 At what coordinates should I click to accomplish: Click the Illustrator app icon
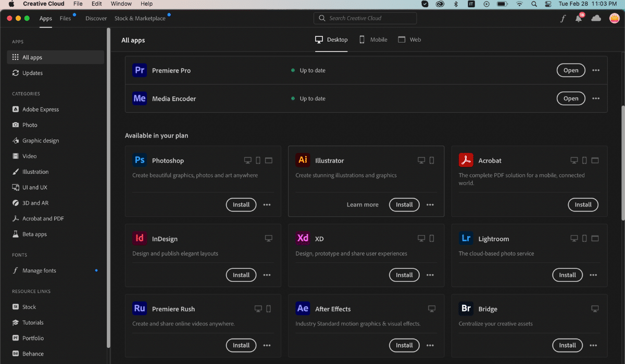point(303,160)
